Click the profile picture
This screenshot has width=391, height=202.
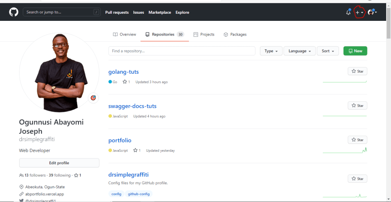click(59, 72)
